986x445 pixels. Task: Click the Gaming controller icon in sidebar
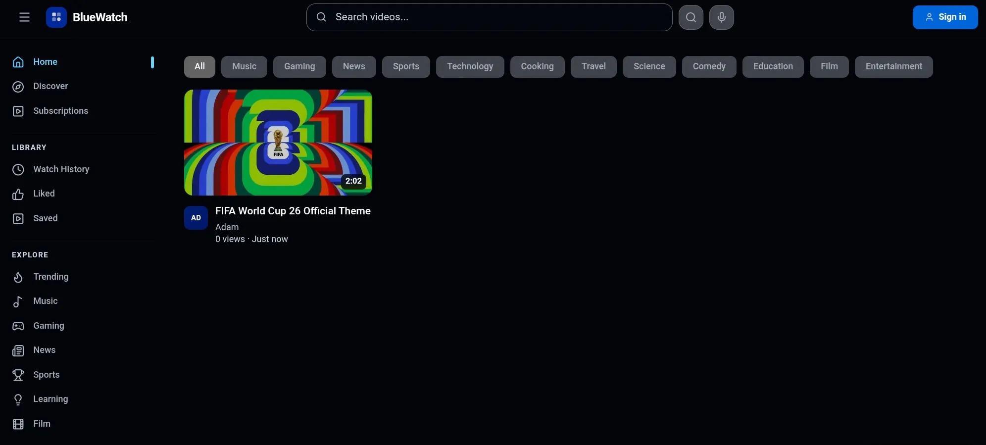tap(18, 326)
